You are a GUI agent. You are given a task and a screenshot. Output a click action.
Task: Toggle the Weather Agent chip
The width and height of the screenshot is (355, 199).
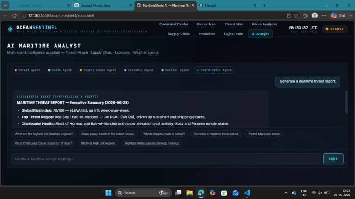pos(175,70)
